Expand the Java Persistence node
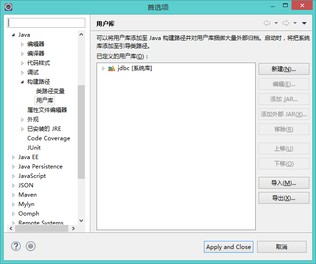The height and width of the screenshot is (264, 316). (13, 167)
